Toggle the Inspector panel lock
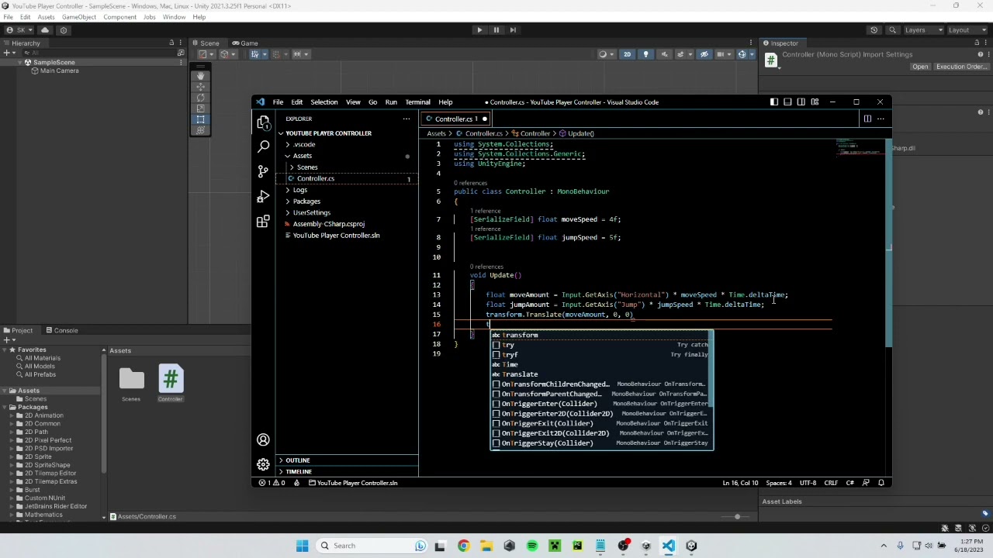 click(977, 43)
